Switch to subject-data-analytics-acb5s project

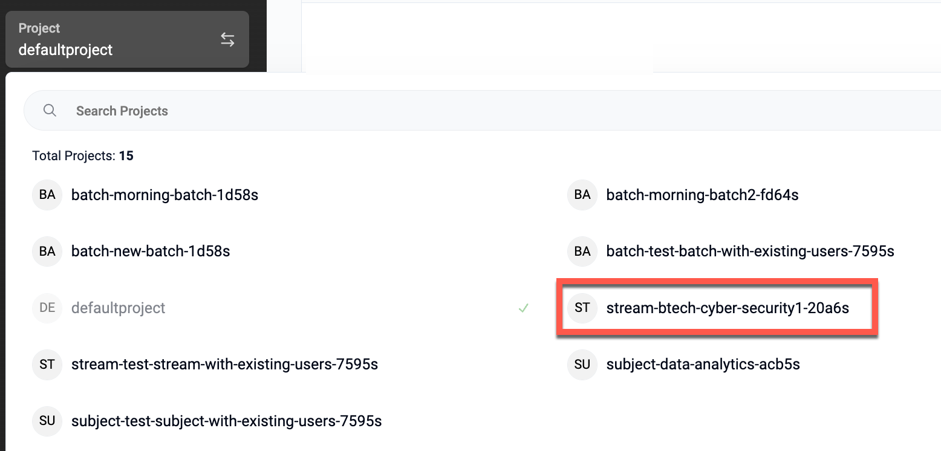coord(703,365)
